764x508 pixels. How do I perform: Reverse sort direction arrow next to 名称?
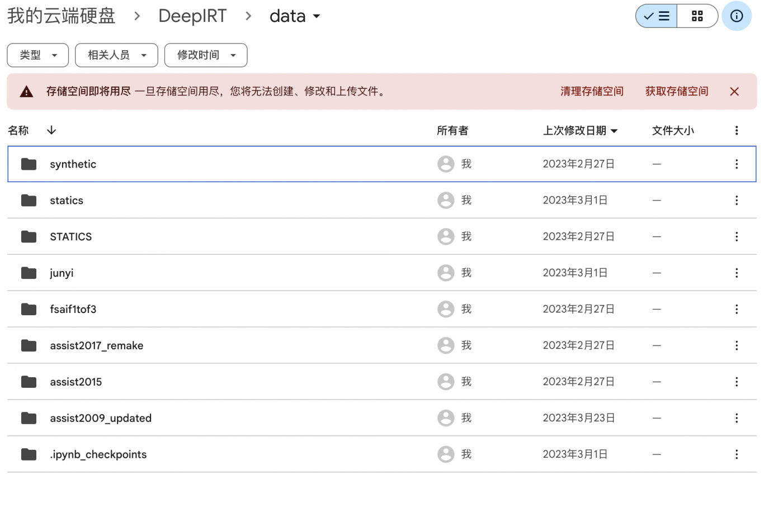tap(51, 130)
